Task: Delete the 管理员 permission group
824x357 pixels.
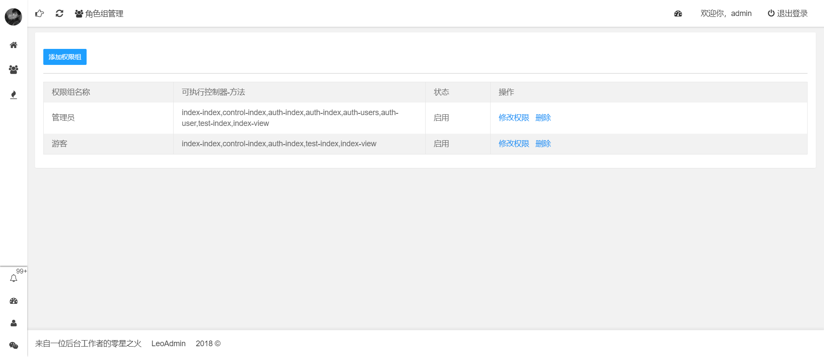Action: pyautogui.click(x=543, y=118)
